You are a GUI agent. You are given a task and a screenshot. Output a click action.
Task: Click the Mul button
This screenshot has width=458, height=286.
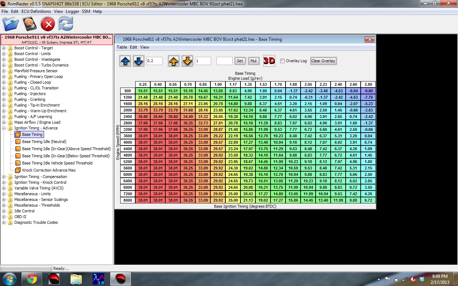pos(253,61)
